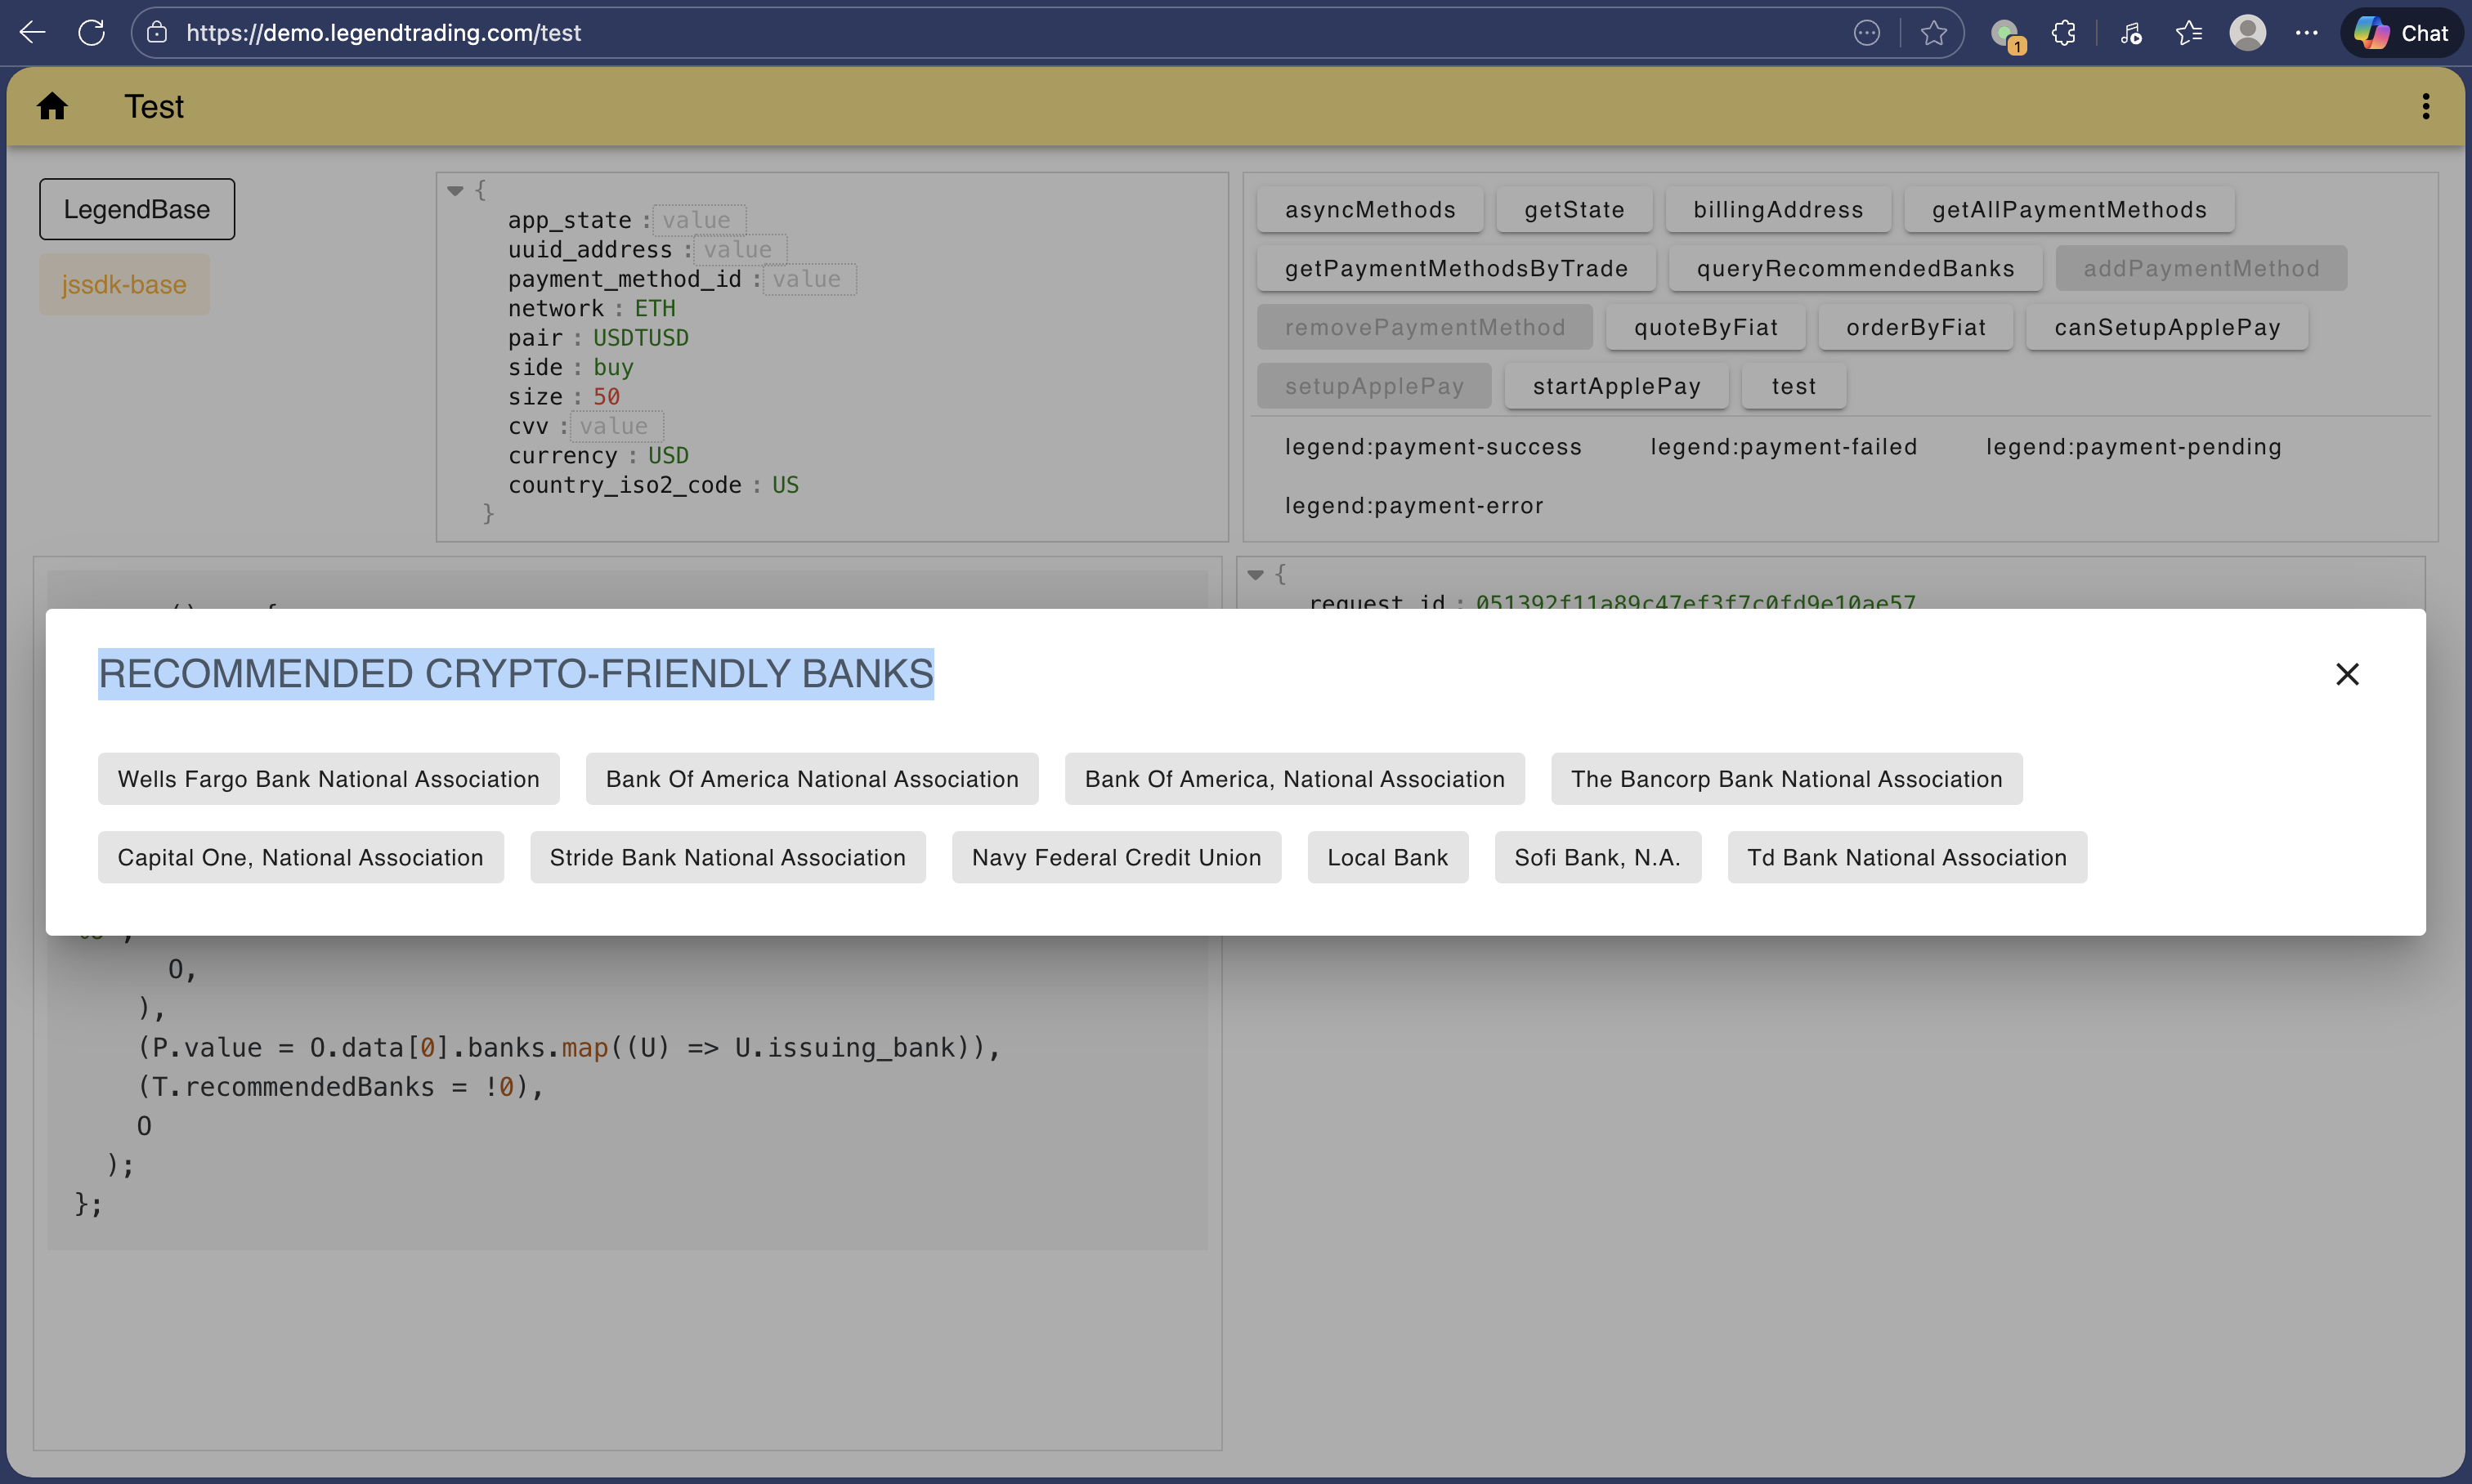This screenshot has width=2472, height=1484.
Task: Run the getState method
Action: (1574, 209)
